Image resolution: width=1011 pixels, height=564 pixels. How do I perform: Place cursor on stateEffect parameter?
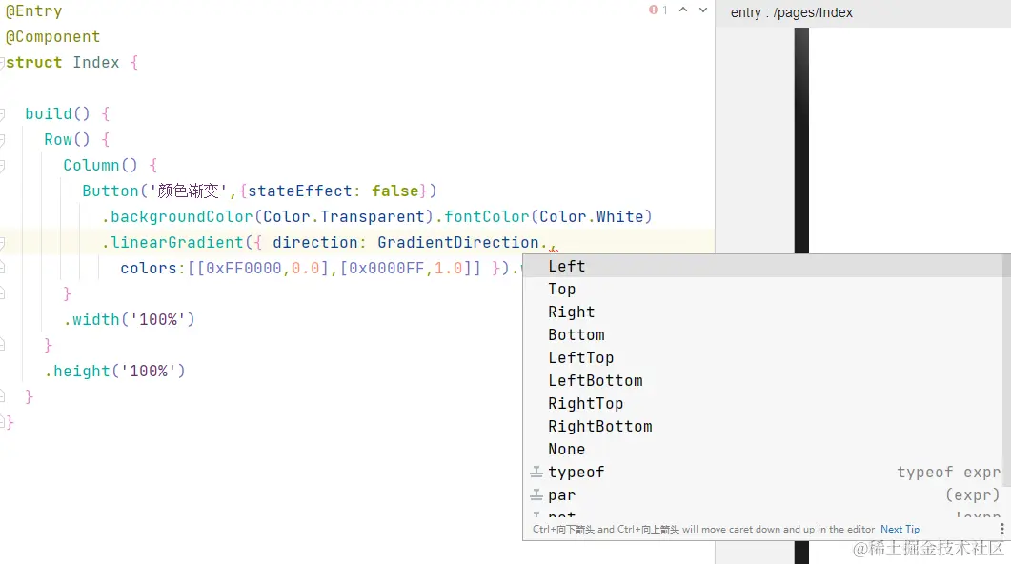(300, 191)
